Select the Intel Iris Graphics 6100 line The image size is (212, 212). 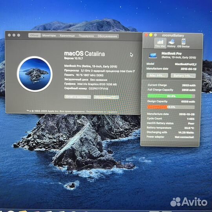click(90, 84)
